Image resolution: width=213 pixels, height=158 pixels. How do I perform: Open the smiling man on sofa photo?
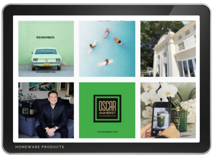pos(46,110)
